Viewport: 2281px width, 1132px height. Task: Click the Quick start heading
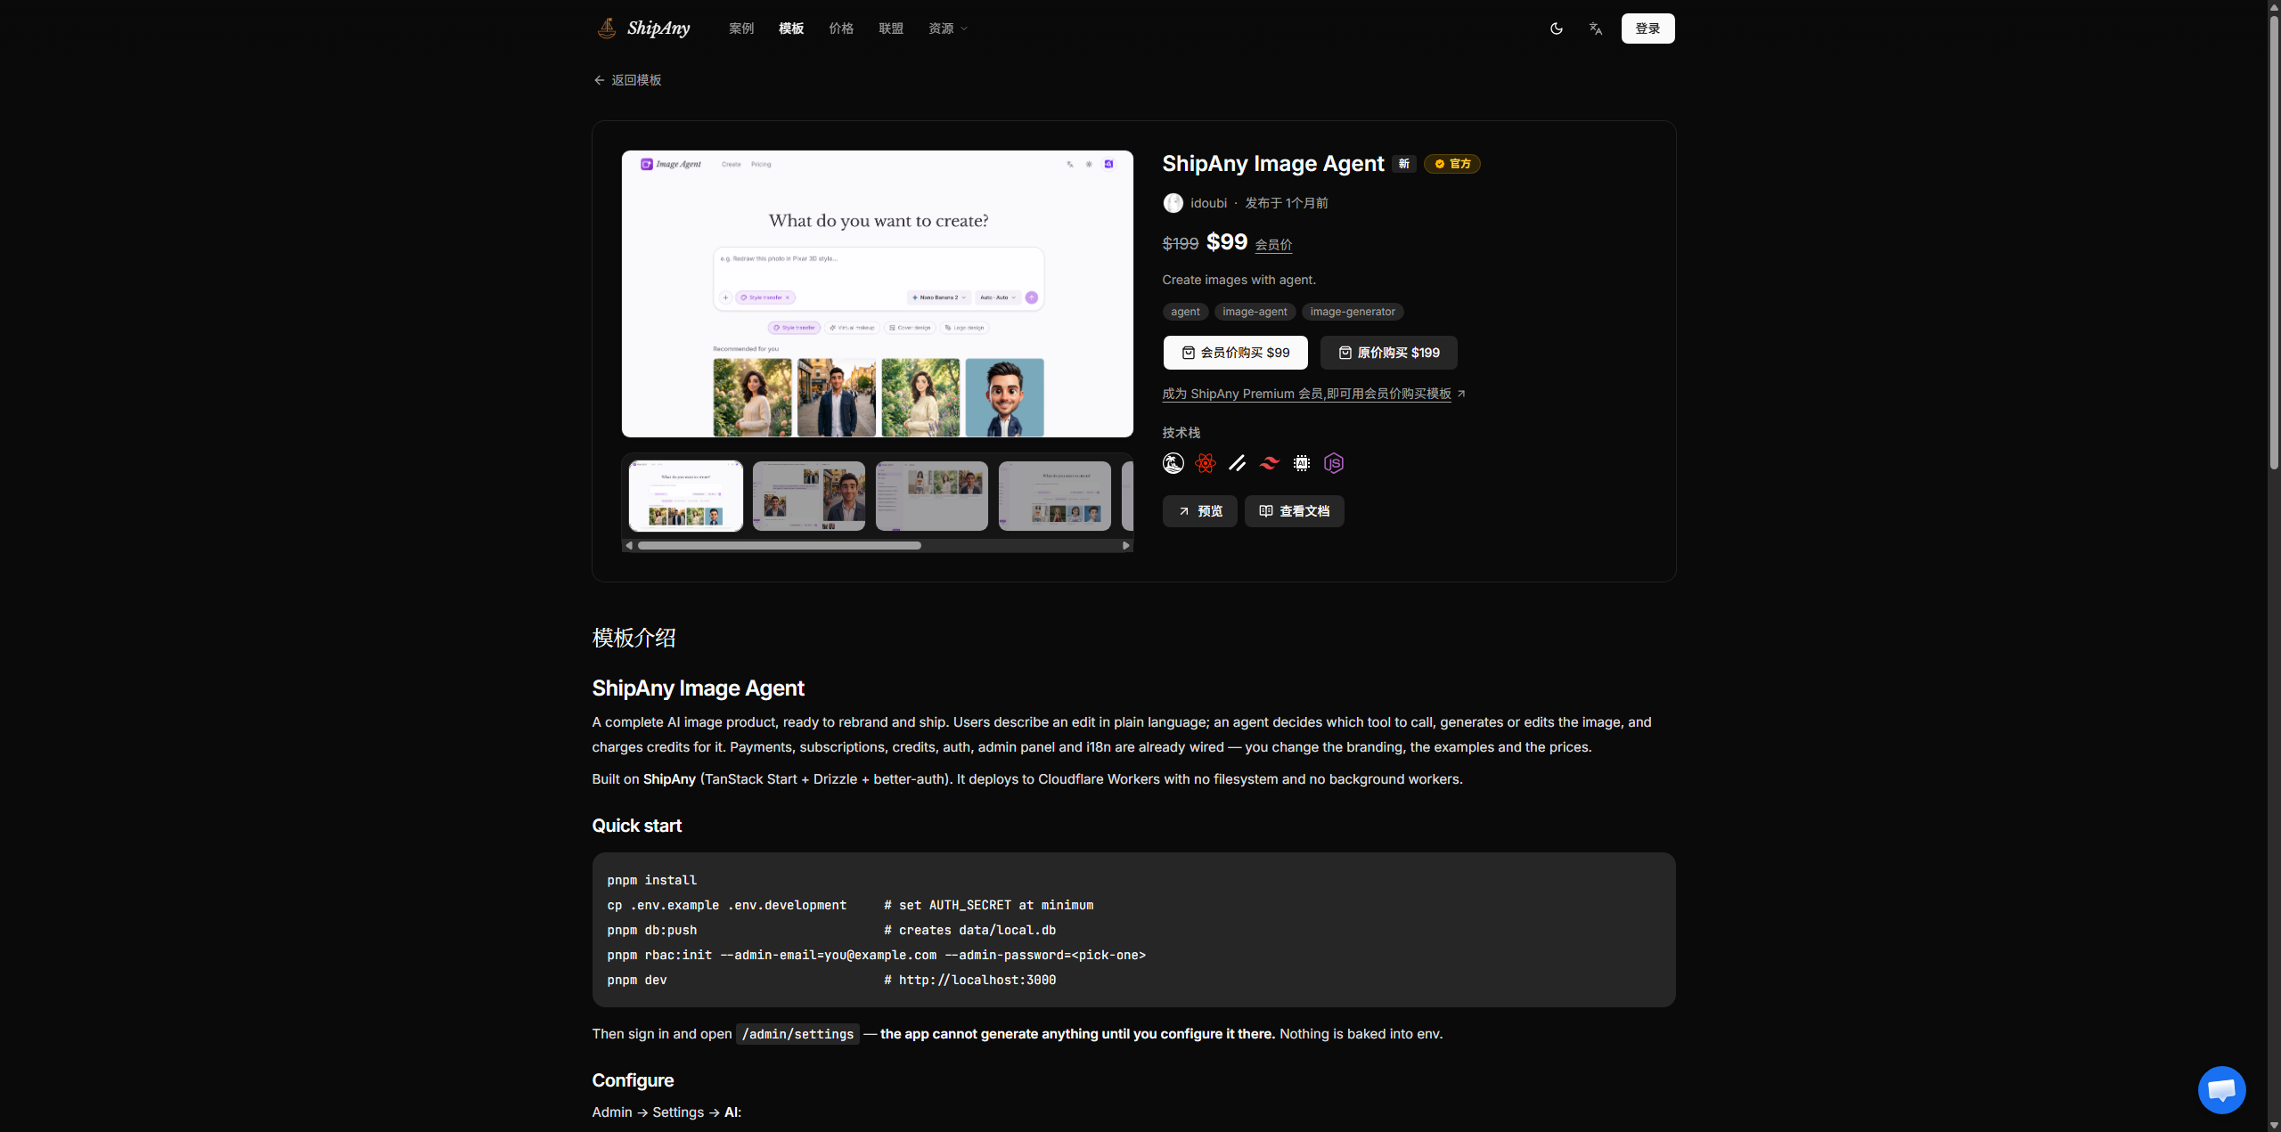coord(637,826)
